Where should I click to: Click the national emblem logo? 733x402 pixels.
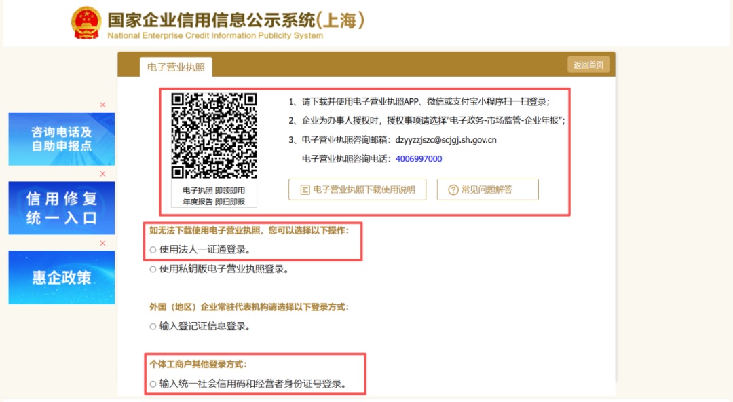pos(86,22)
